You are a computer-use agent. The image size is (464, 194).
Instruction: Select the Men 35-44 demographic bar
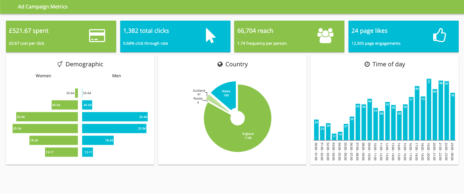tap(115, 117)
